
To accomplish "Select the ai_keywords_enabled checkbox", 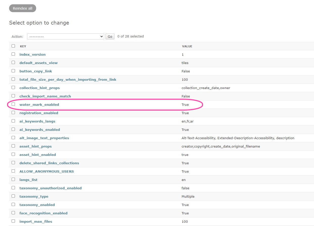I will tap(13, 129).
